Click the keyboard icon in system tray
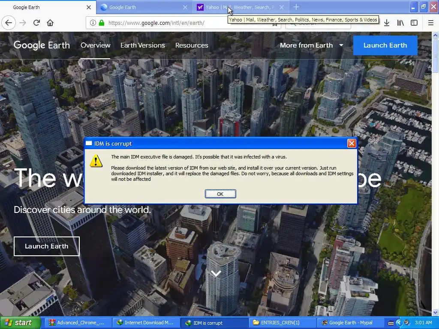Viewport: 439px width, 329px height. coord(391,323)
